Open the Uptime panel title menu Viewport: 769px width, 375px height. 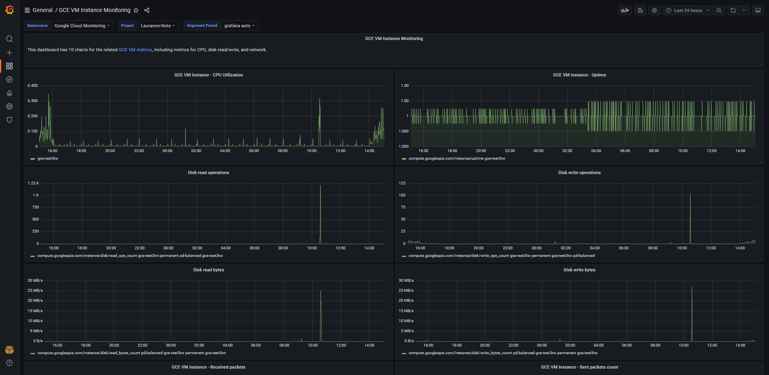579,75
